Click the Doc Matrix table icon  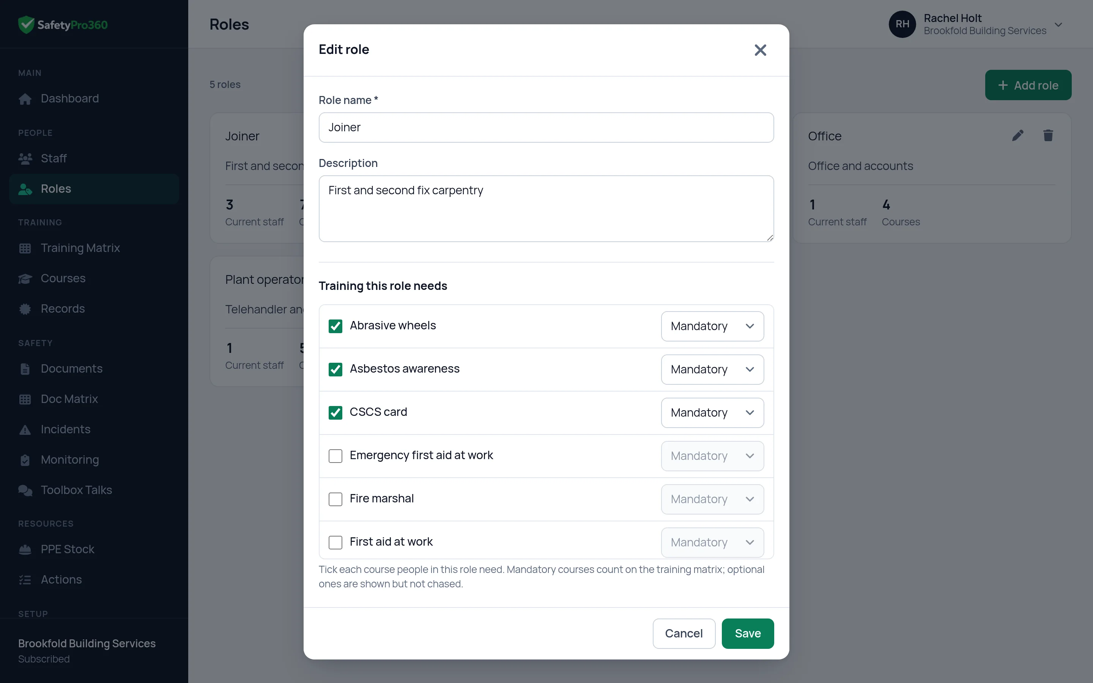(x=25, y=399)
